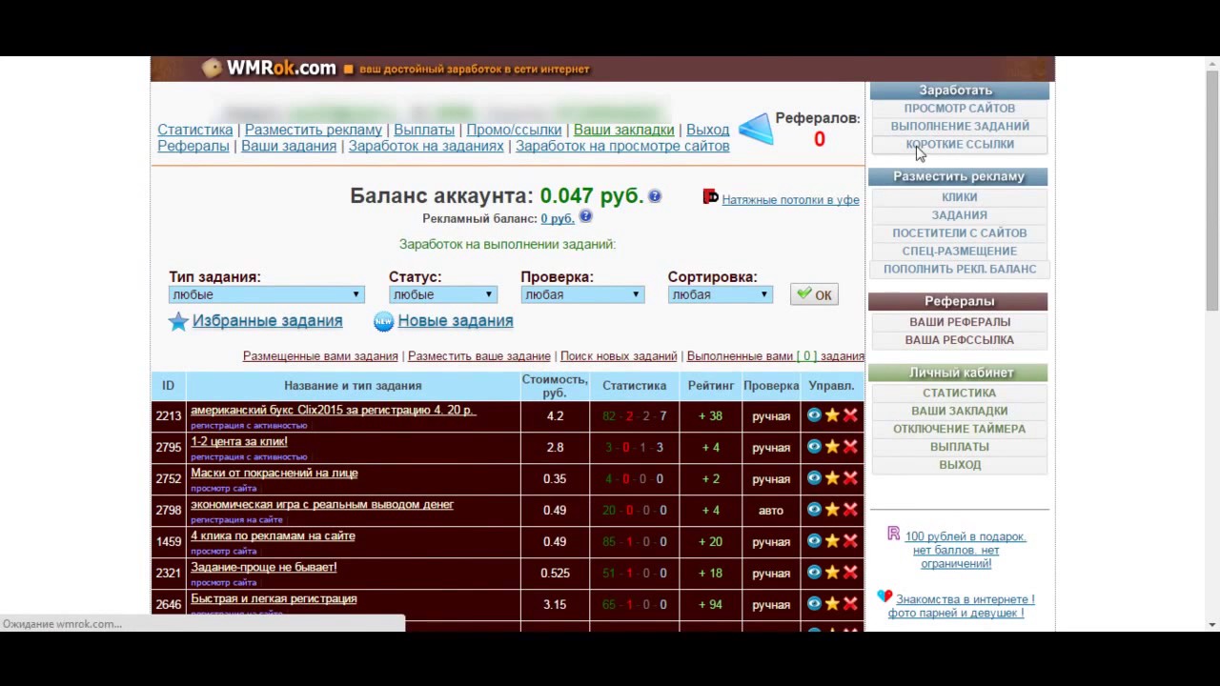
Task: Click help icon next to account balance
Action: [655, 195]
